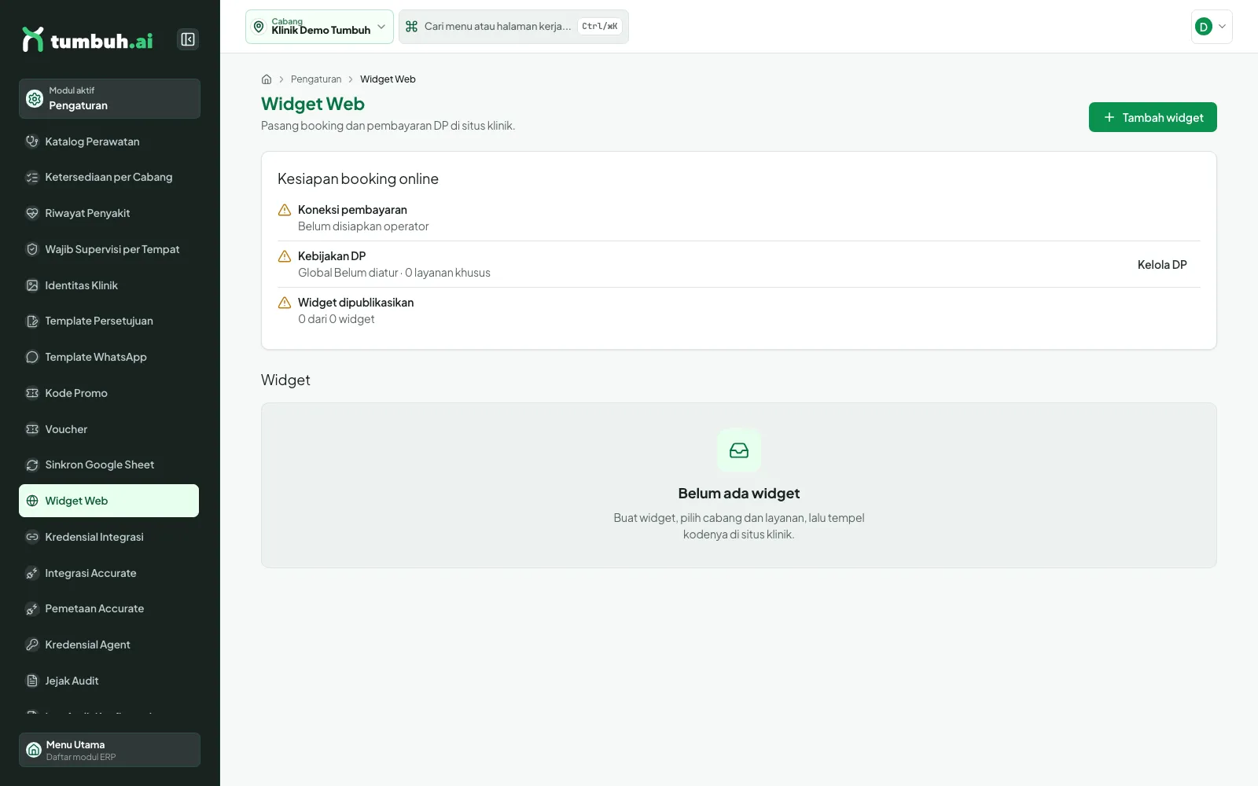Click the Pemetaan Accurate plug icon
1258x786 pixels.
(32, 608)
